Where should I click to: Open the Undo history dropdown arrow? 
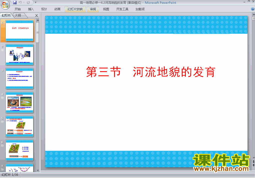[24, 2]
